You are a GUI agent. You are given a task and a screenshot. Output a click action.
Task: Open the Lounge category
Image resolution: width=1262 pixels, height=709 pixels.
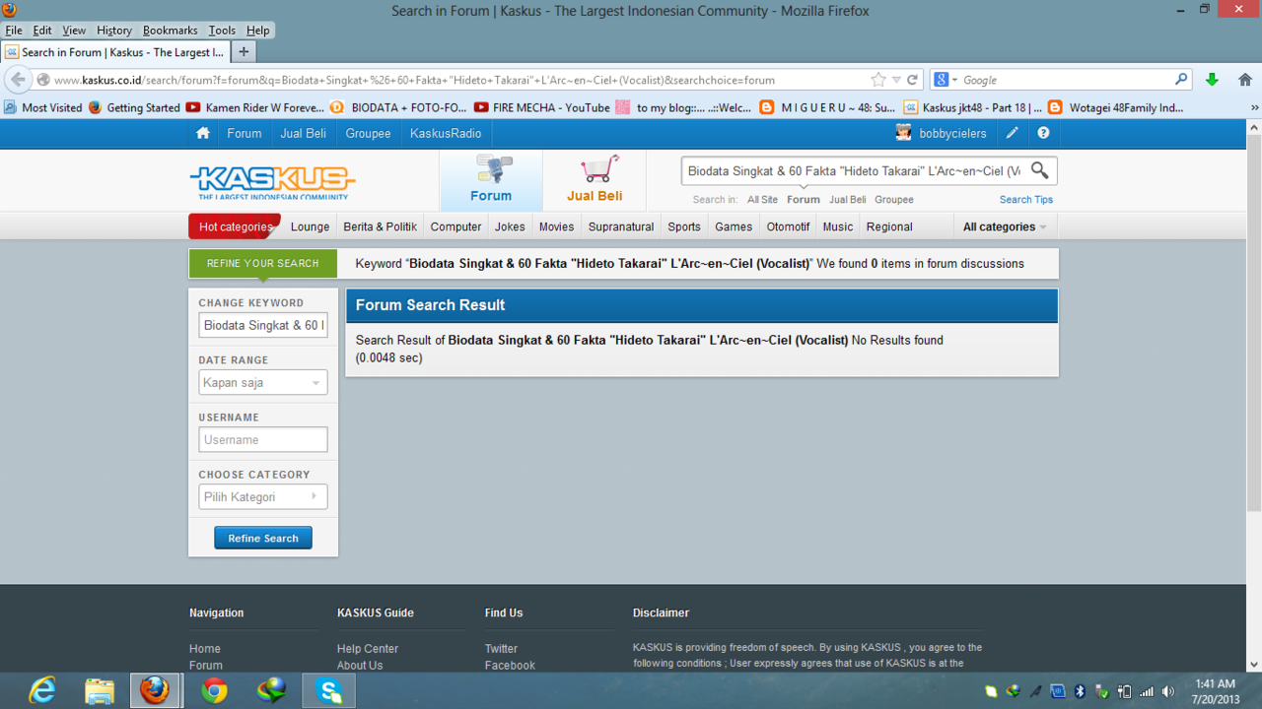(x=310, y=226)
